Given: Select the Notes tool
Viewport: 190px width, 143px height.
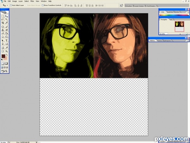Looking at the screenshot, I should [3, 48].
